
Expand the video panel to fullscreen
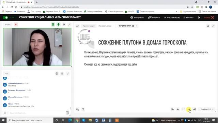(69, 25)
